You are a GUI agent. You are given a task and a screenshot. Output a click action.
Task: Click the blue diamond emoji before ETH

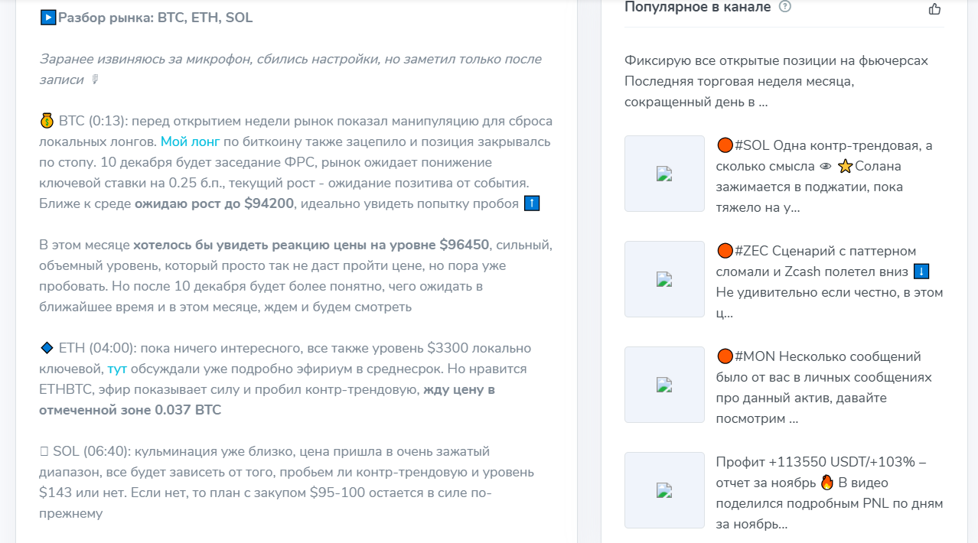point(47,348)
